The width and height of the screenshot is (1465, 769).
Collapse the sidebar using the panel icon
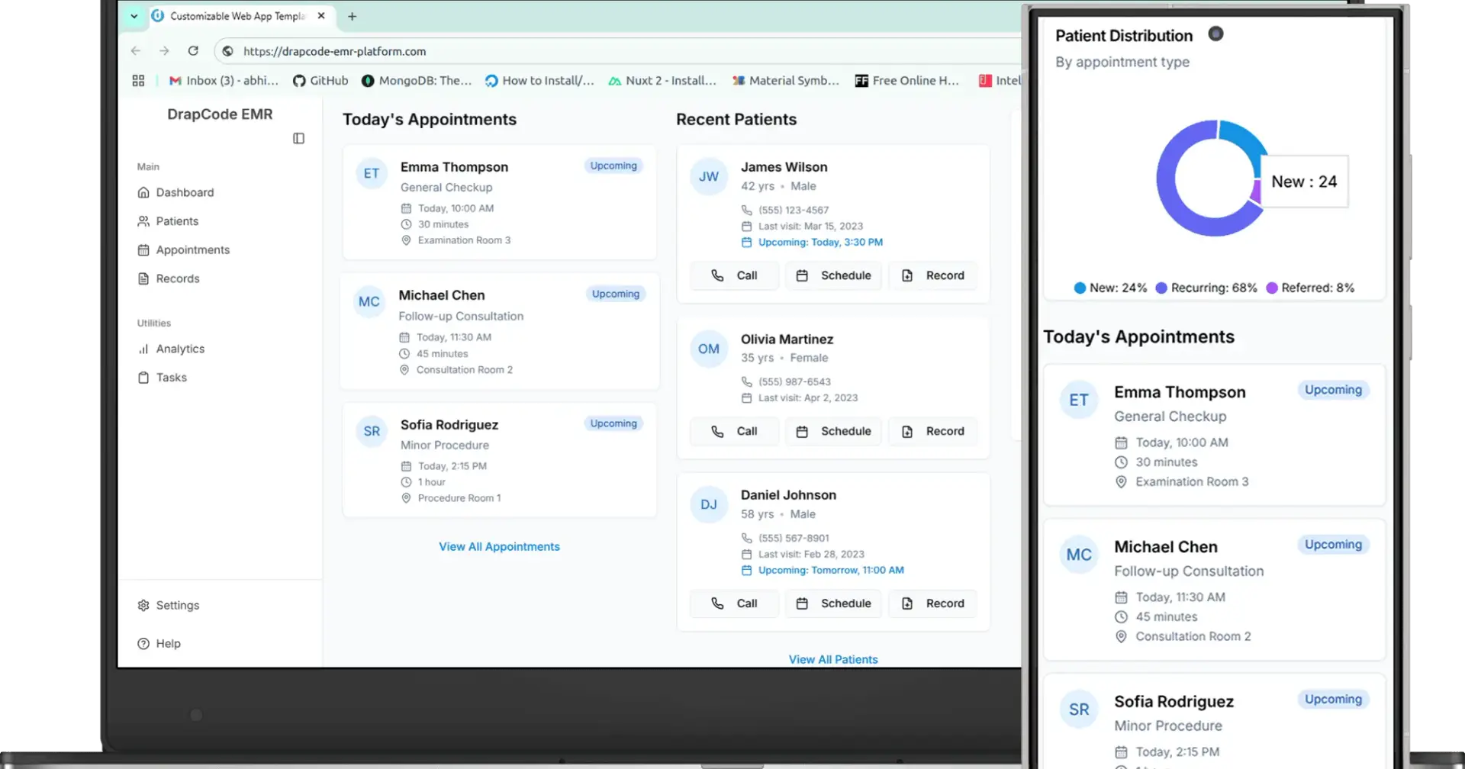tap(298, 138)
